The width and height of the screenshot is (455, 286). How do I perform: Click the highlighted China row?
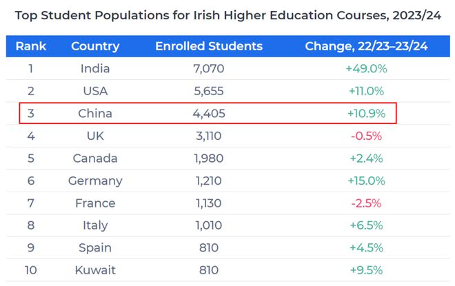point(208,113)
